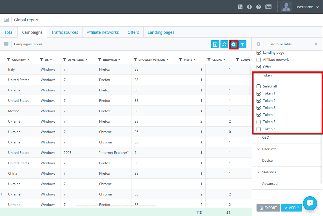Switch to the Total tab
Viewport: 323px width, 216px height.
point(9,32)
